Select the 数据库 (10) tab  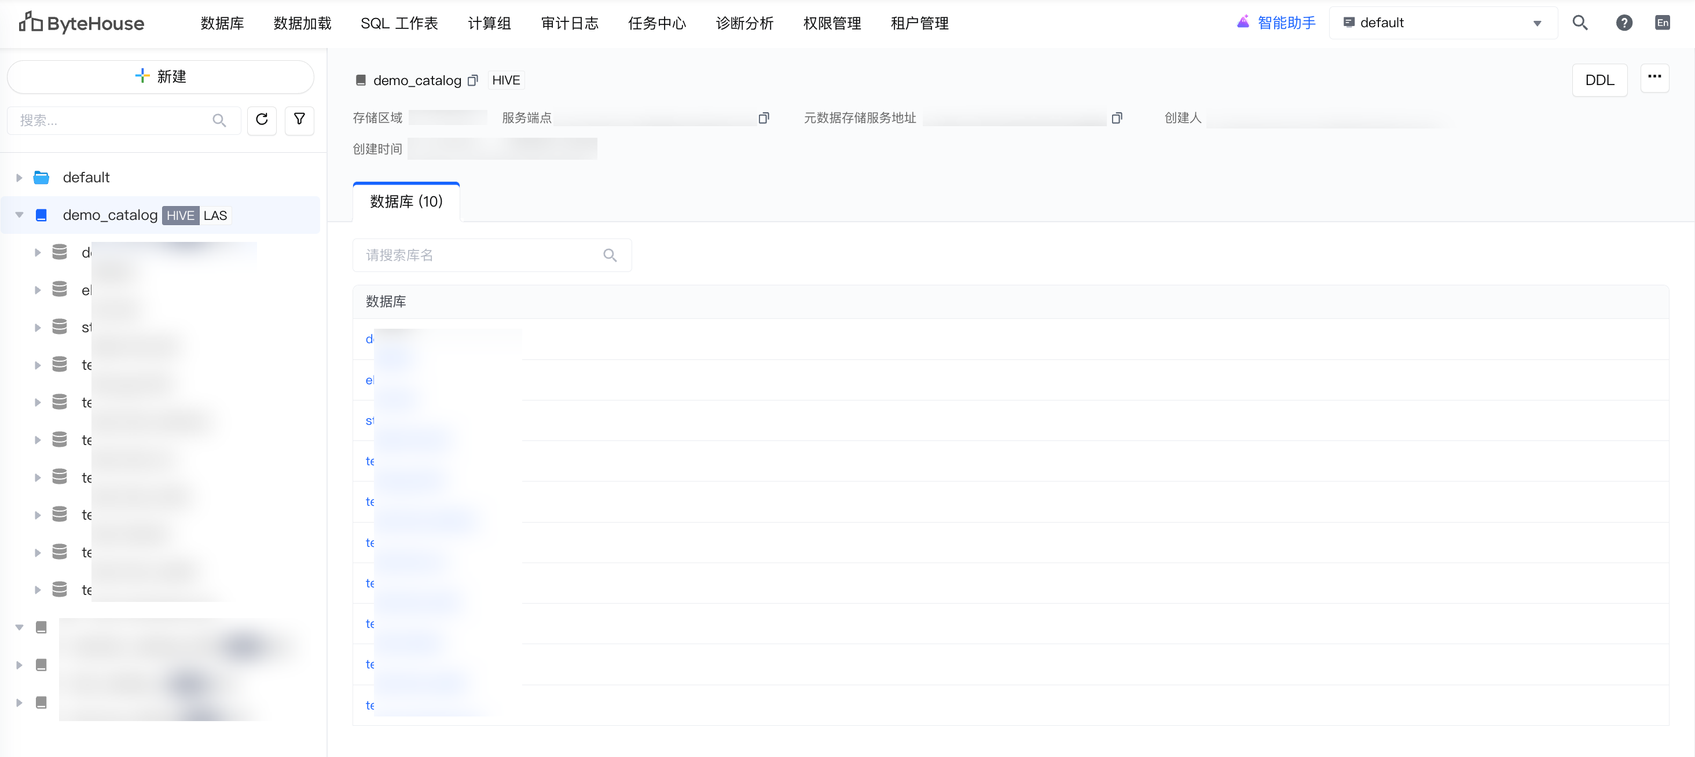tap(406, 202)
